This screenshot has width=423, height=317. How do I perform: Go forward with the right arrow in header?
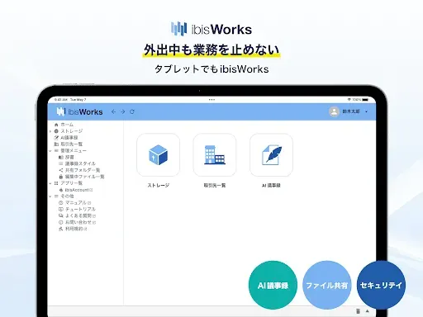coord(123,111)
